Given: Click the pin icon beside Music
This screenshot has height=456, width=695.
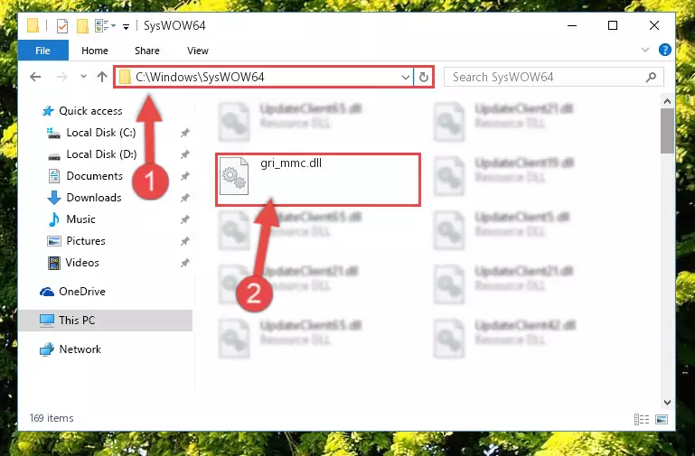Looking at the screenshot, I should pos(185,219).
